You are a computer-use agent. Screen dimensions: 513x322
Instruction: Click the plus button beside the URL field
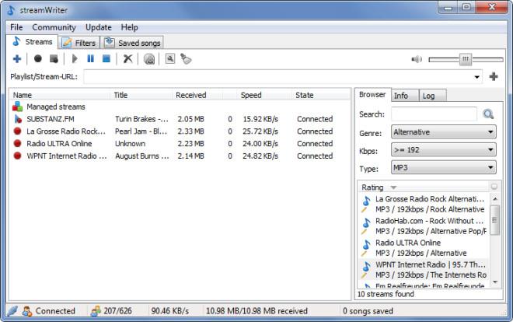coord(494,76)
